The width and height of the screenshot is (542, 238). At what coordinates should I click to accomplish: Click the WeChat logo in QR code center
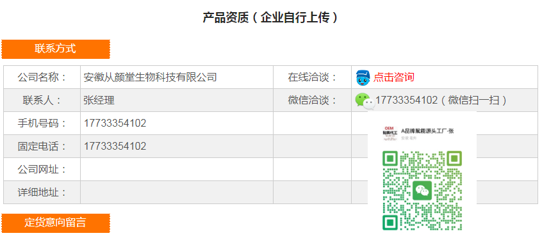click(x=422, y=190)
